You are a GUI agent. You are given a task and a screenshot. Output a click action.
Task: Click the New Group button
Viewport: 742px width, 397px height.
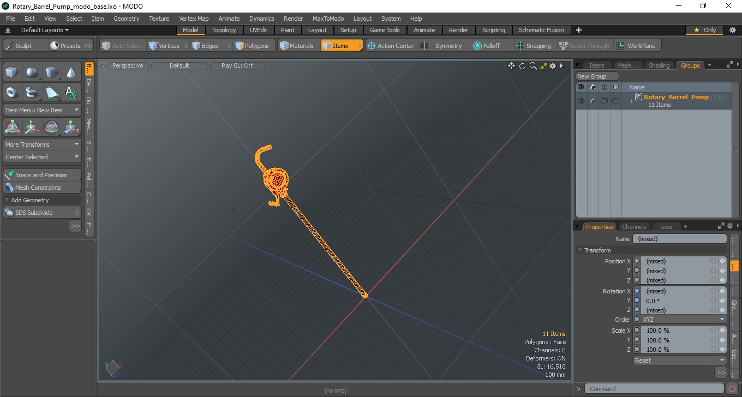[x=597, y=76]
